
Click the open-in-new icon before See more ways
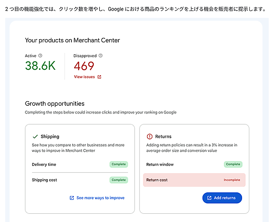tap(71, 198)
